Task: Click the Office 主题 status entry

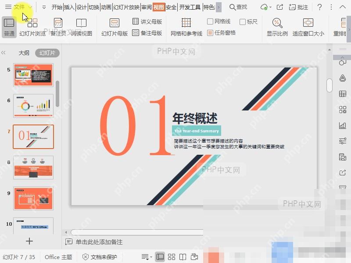Action: (58, 257)
